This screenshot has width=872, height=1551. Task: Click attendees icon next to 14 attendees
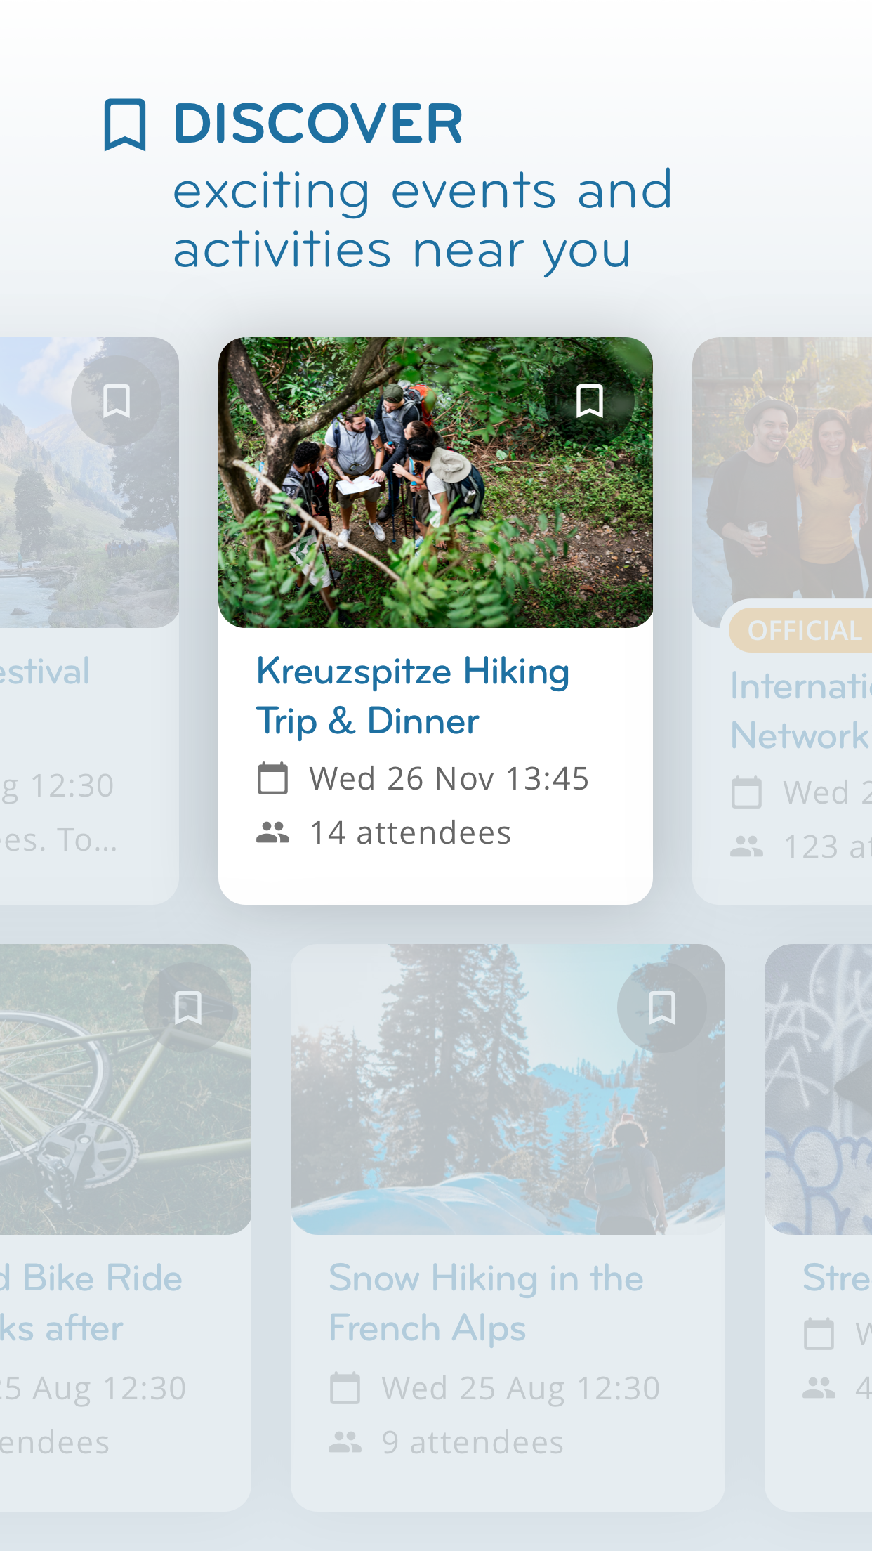[x=272, y=832]
